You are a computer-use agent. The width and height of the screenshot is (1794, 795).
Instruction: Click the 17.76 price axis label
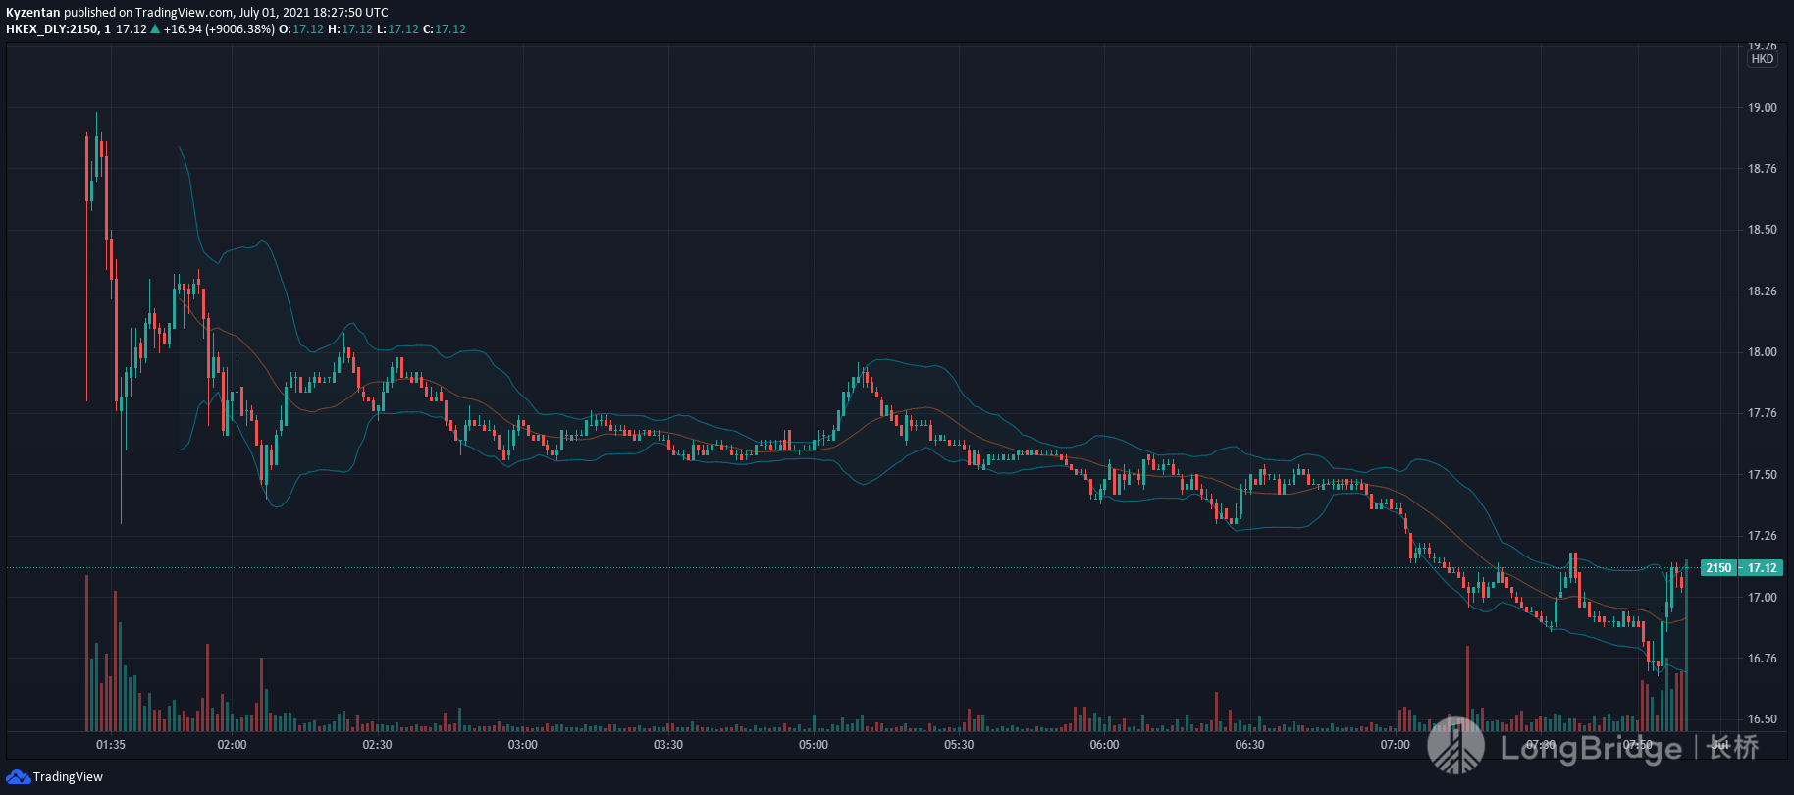1762,413
